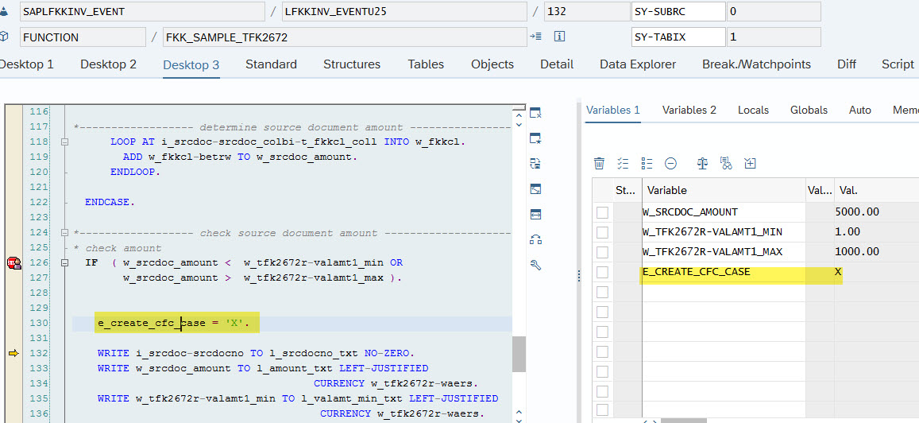Click the wrench services icon beside editor
919x423 pixels.
coord(535,266)
